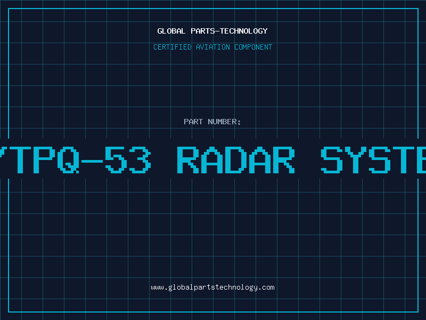
Task: Click the GLOBAL PARTS-TECHNOLOGY heading
Action: 212,31
